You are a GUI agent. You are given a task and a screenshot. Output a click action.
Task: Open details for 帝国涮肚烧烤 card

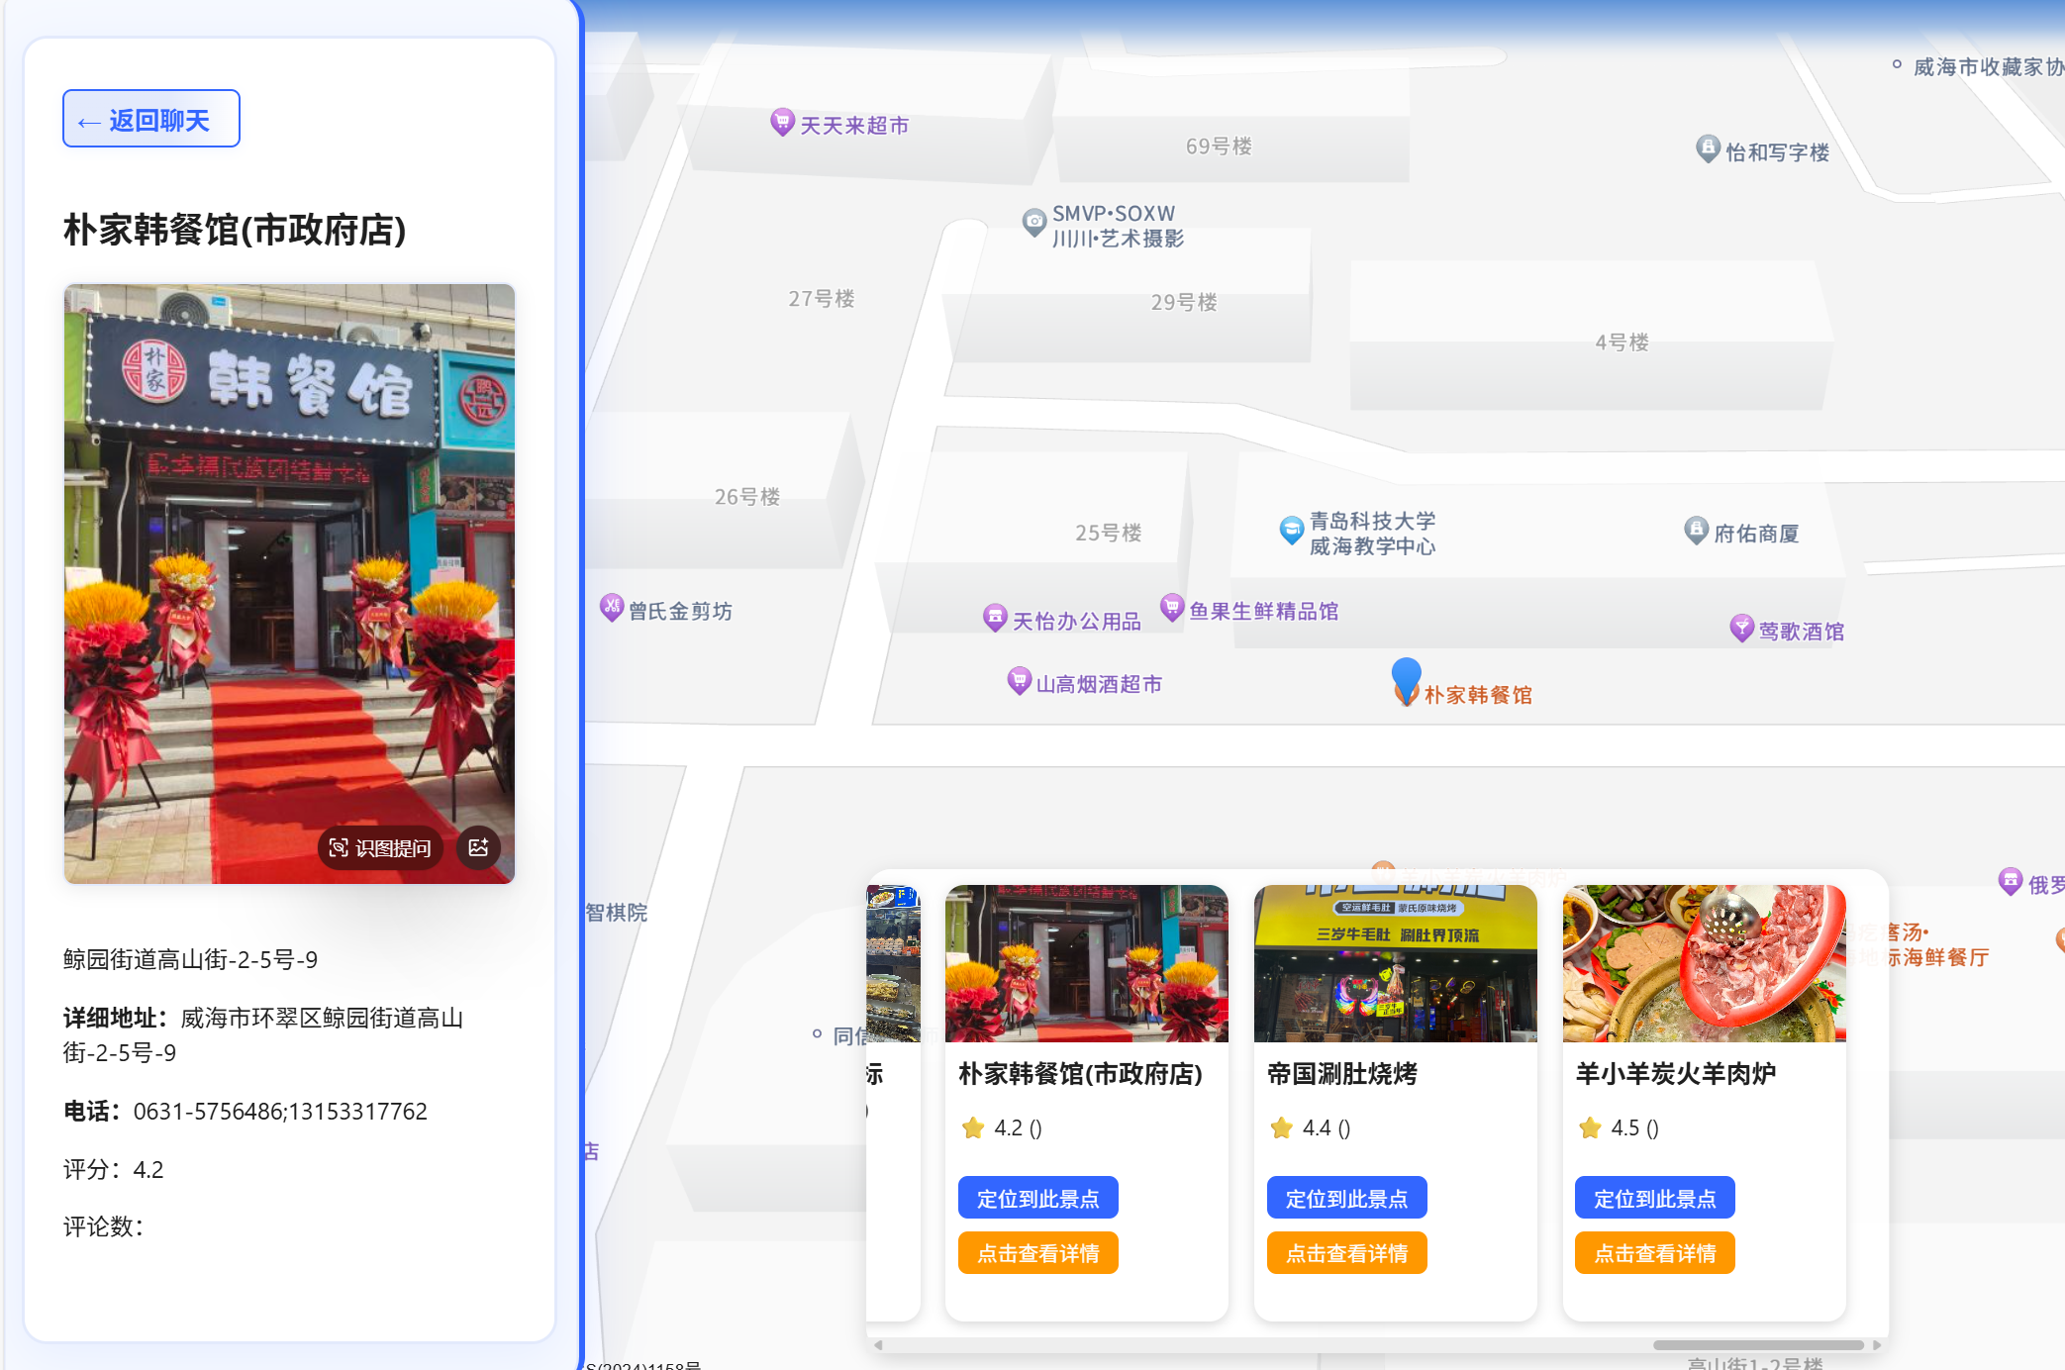pyautogui.click(x=1346, y=1253)
